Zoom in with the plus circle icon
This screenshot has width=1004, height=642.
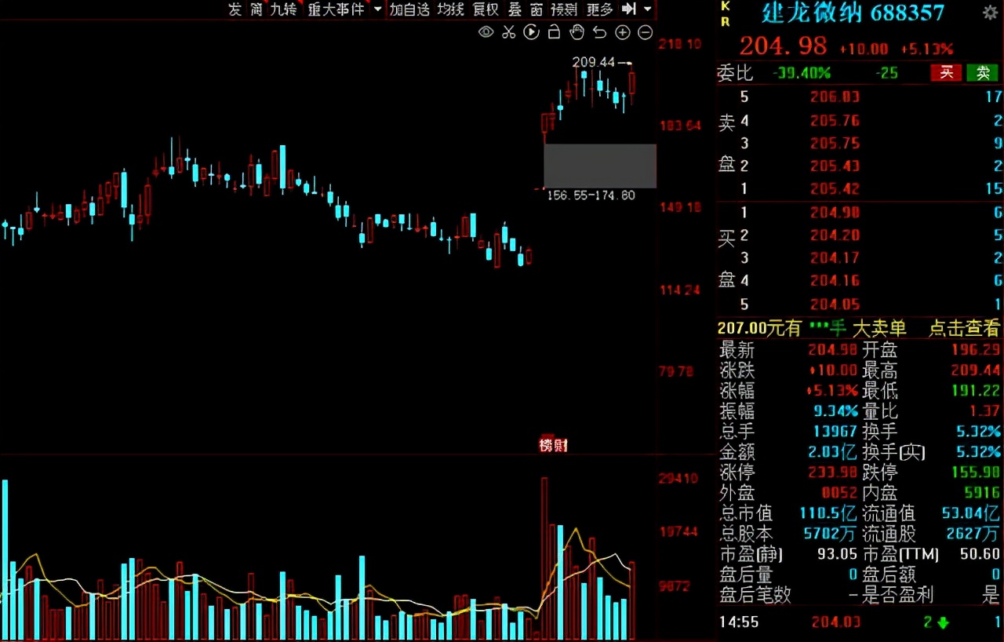(623, 32)
